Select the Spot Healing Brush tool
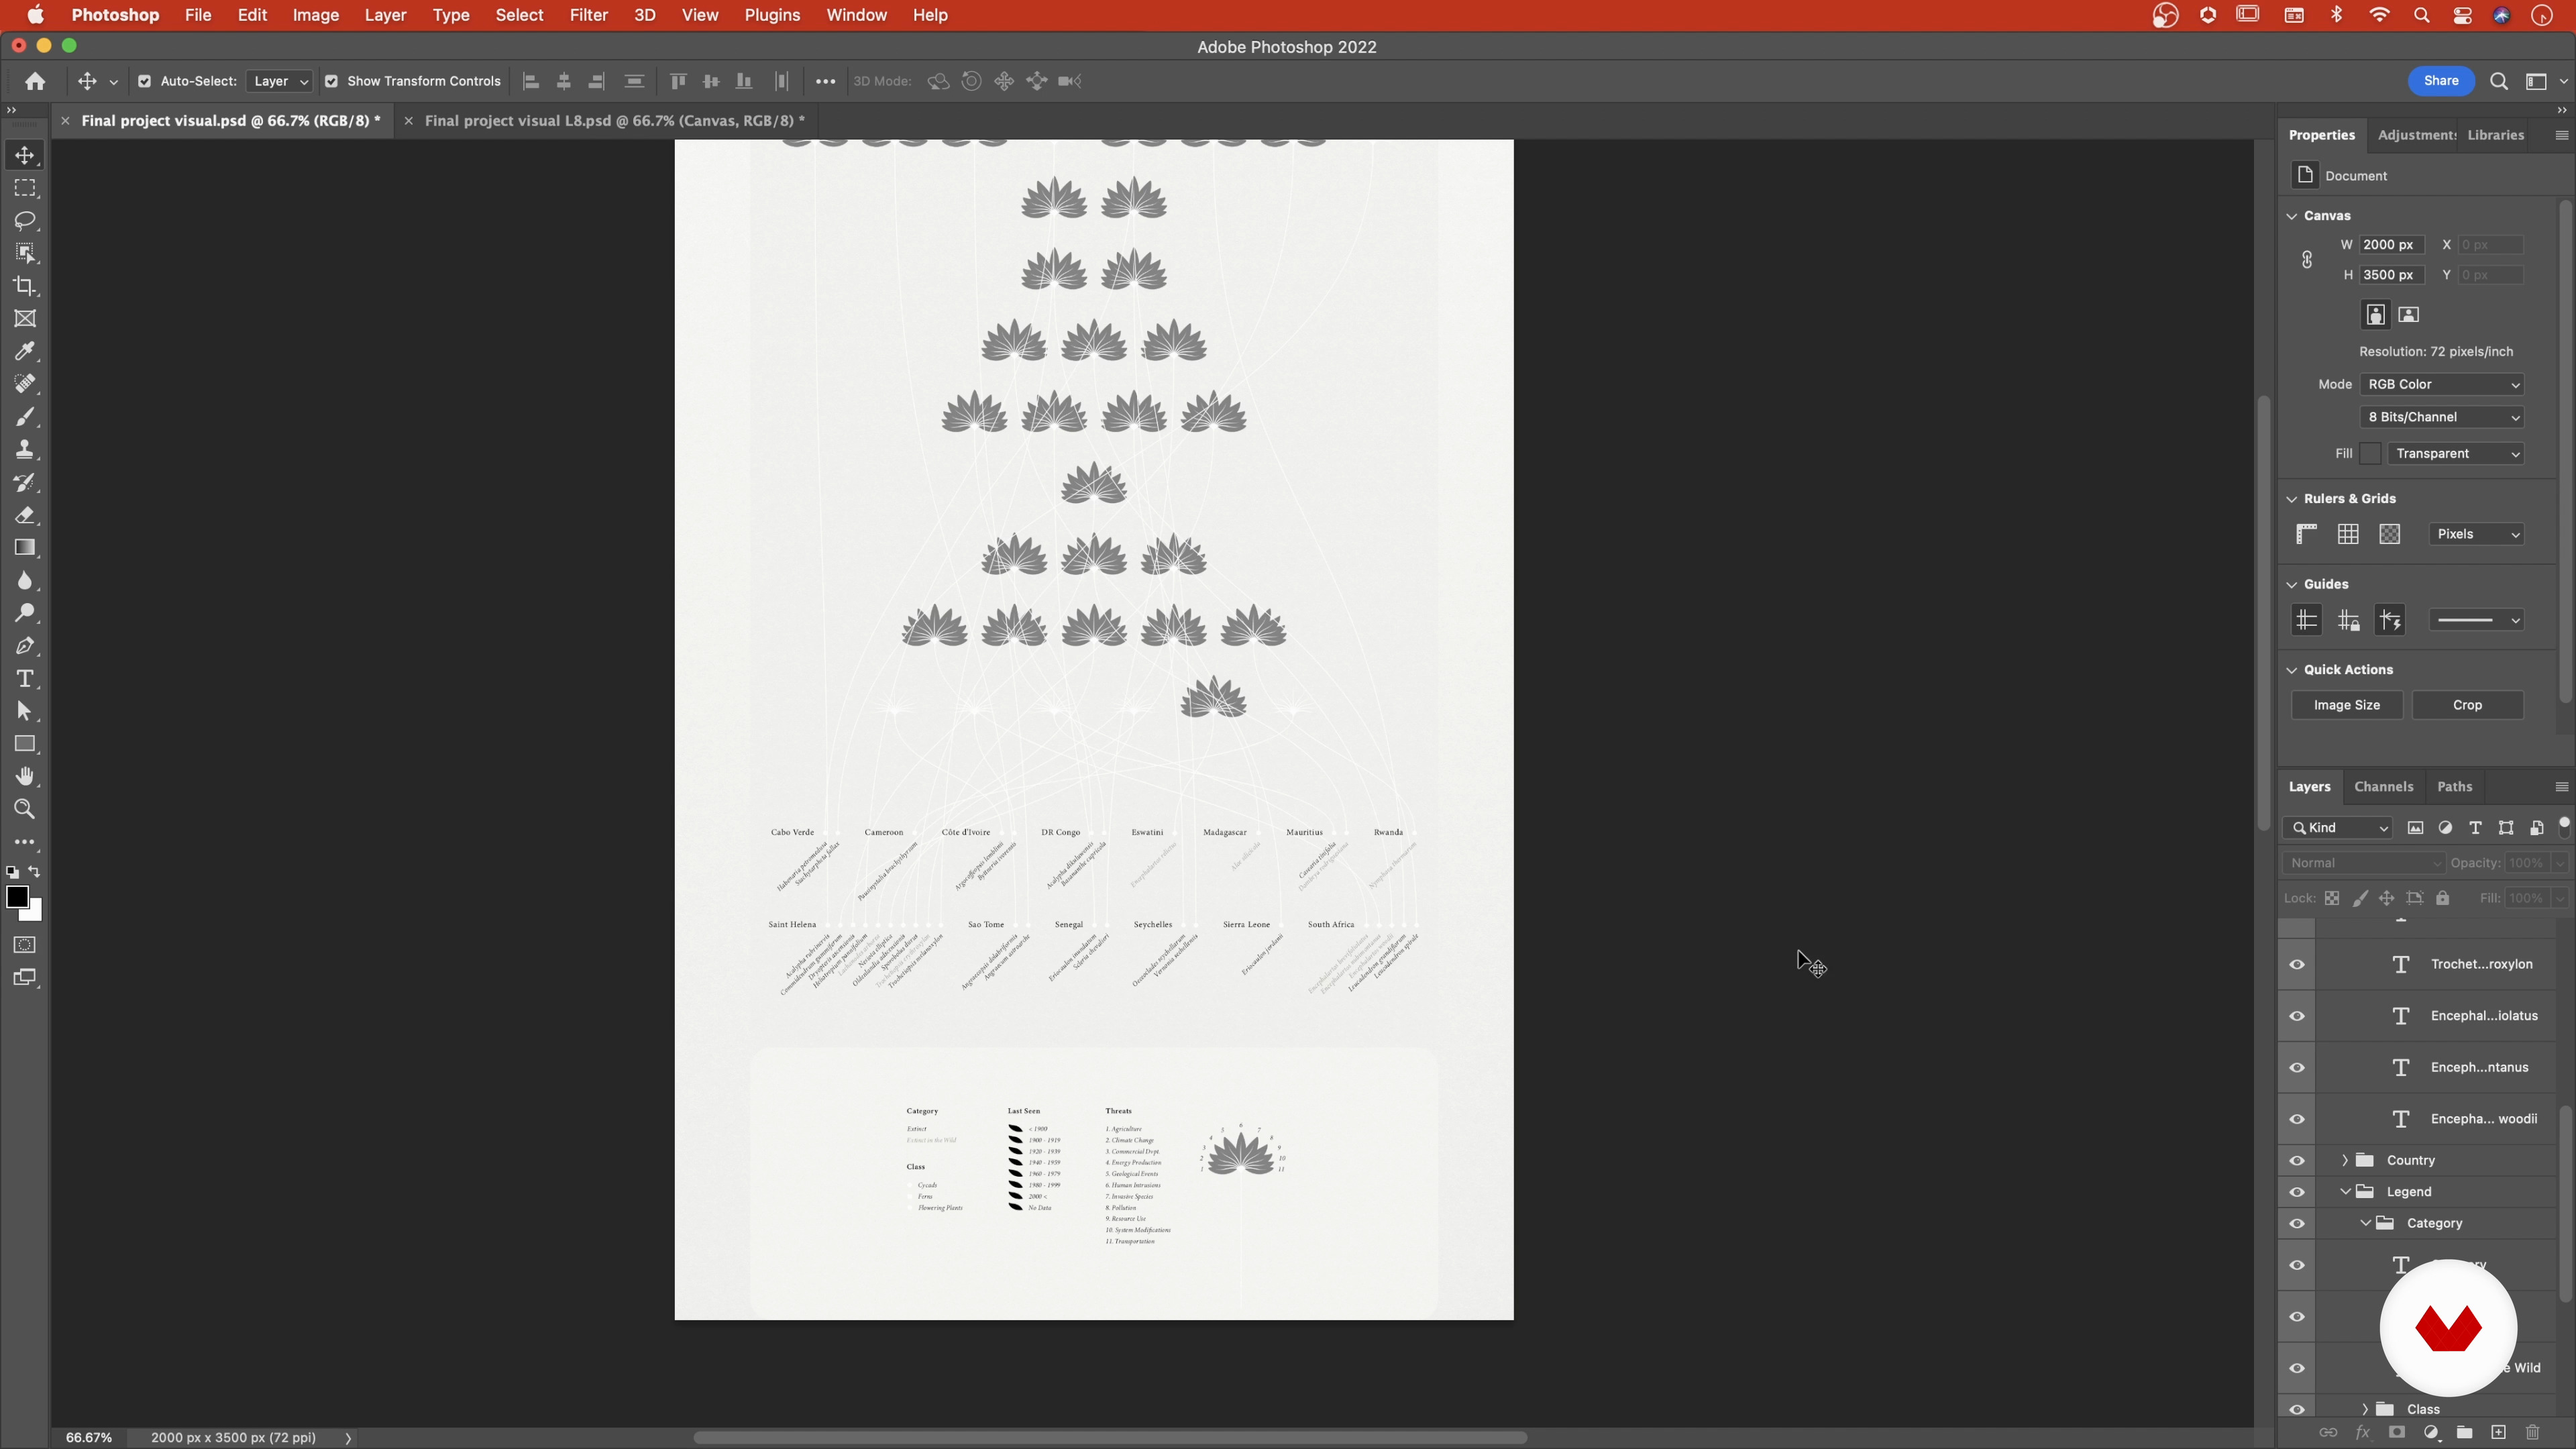This screenshot has width=2576, height=1449. click(x=25, y=384)
